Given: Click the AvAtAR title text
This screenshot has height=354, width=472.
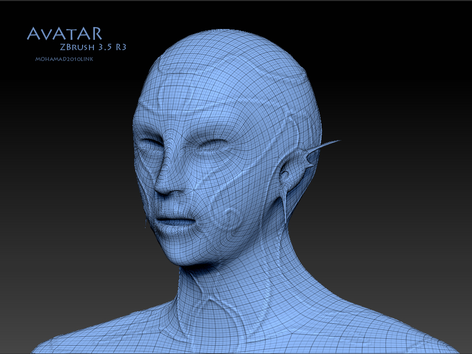Looking at the screenshot, I should tap(64, 33).
